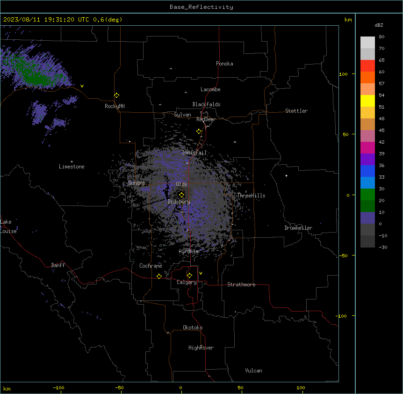Click the Vulcan label
403x394 pixels.
point(253,371)
